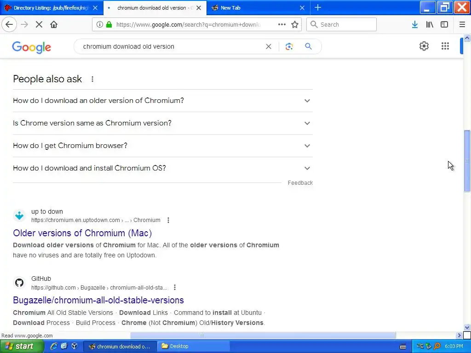Open a new browser tab

[318, 8]
